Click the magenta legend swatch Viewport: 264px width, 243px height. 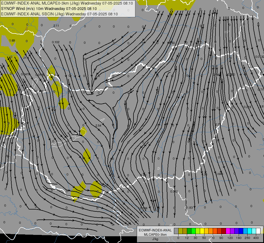(228, 231)
